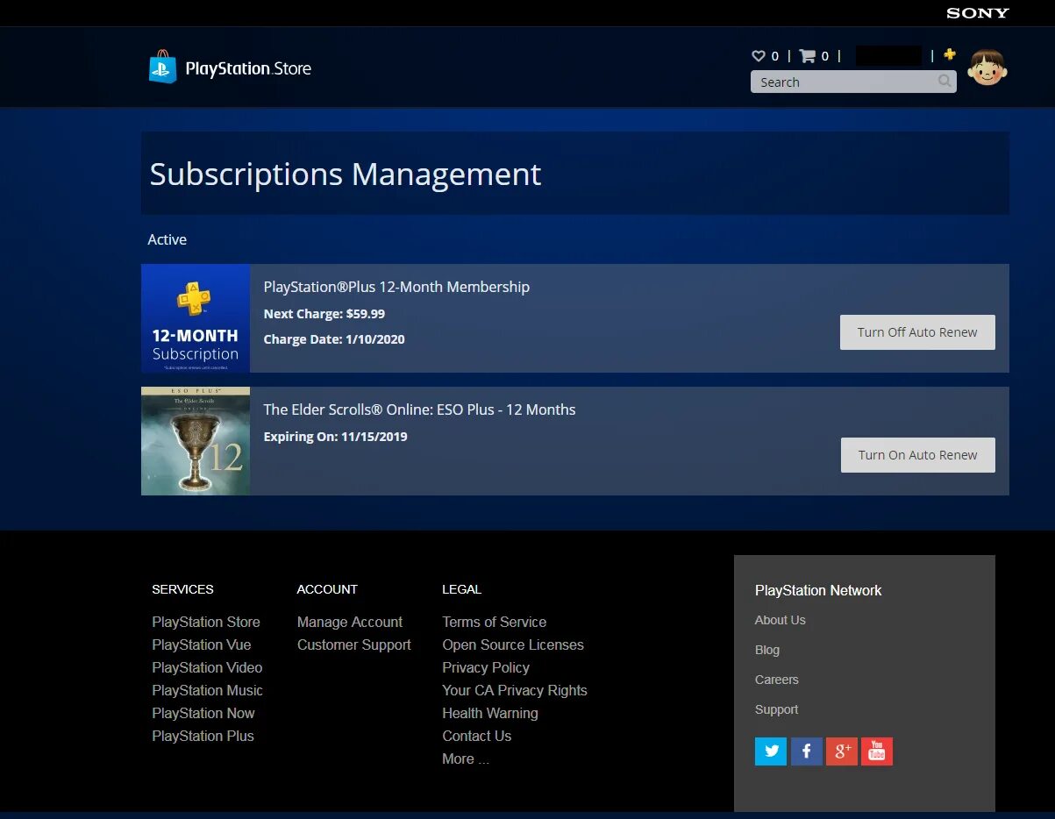Click the wishlist count 0
The height and width of the screenshot is (819, 1055).
pyautogui.click(x=775, y=56)
